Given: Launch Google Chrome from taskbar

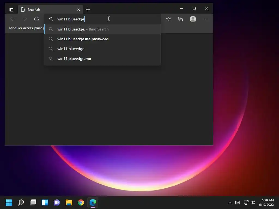Looking at the screenshot, I should coord(81,202).
